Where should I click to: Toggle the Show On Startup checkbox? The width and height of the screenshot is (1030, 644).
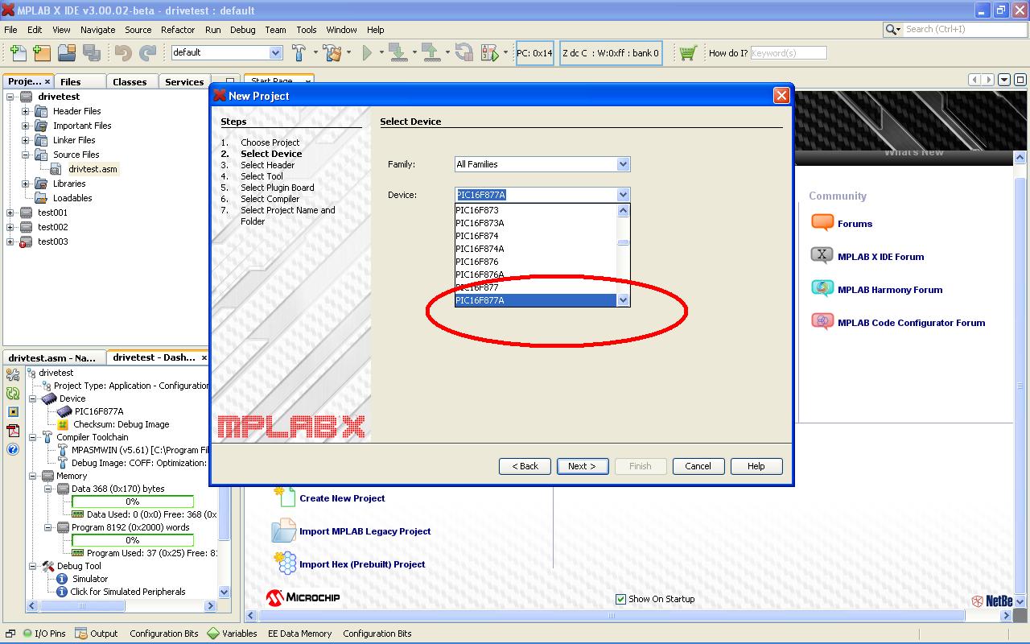click(x=620, y=599)
